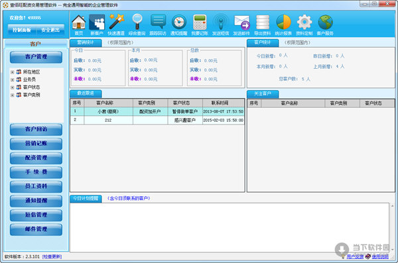Open 快速通道 magic wand icon
Viewport: 398px width, 263px height.
[116, 25]
